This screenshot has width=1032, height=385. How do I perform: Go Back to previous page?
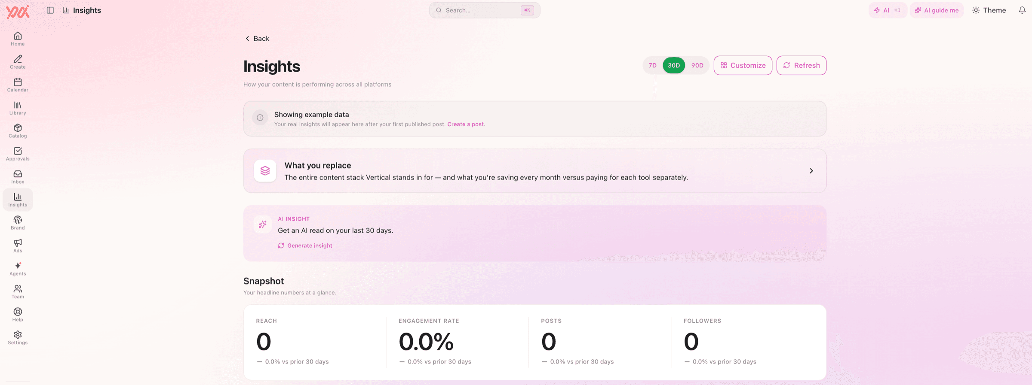click(x=257, y=39)
